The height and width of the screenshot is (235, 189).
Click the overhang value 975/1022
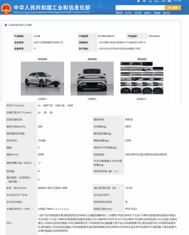pyautogui.click(x=131, y=209)
